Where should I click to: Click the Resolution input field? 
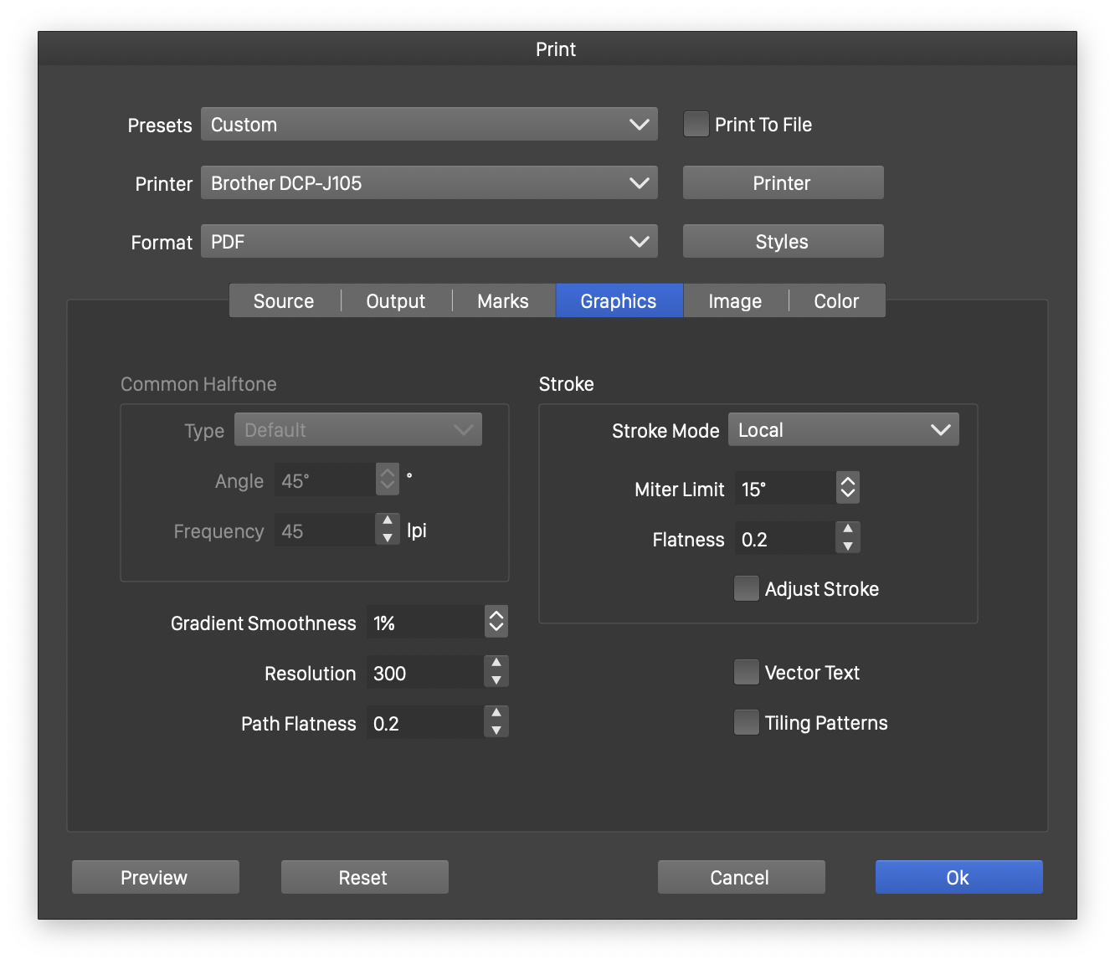424,673
